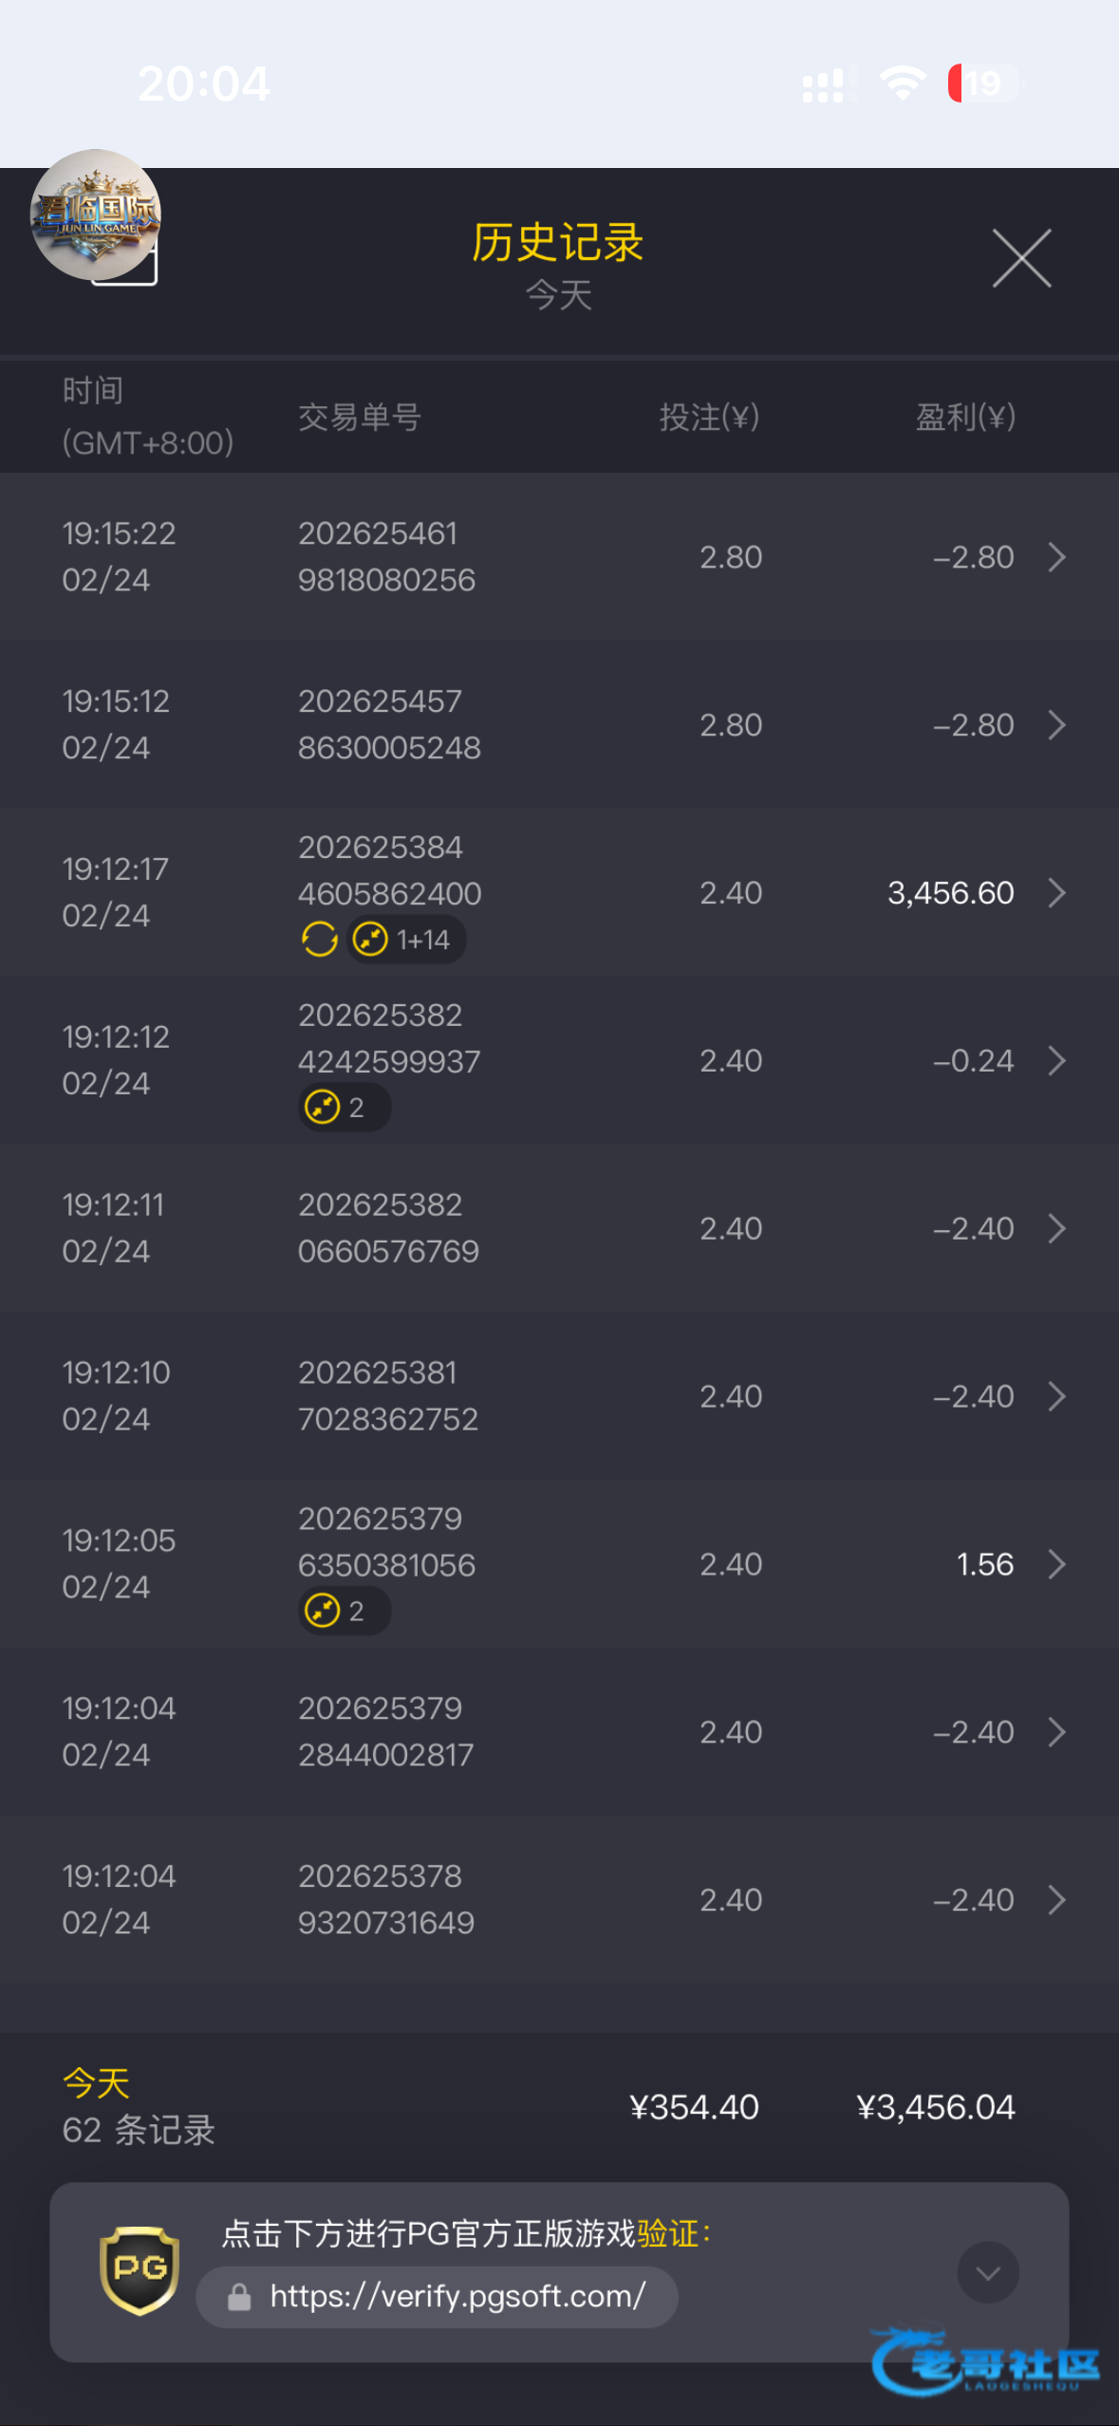Click the lock icon beside the verify URL
This screenshot has height=2426, width=1119.
pos(239,2297)
